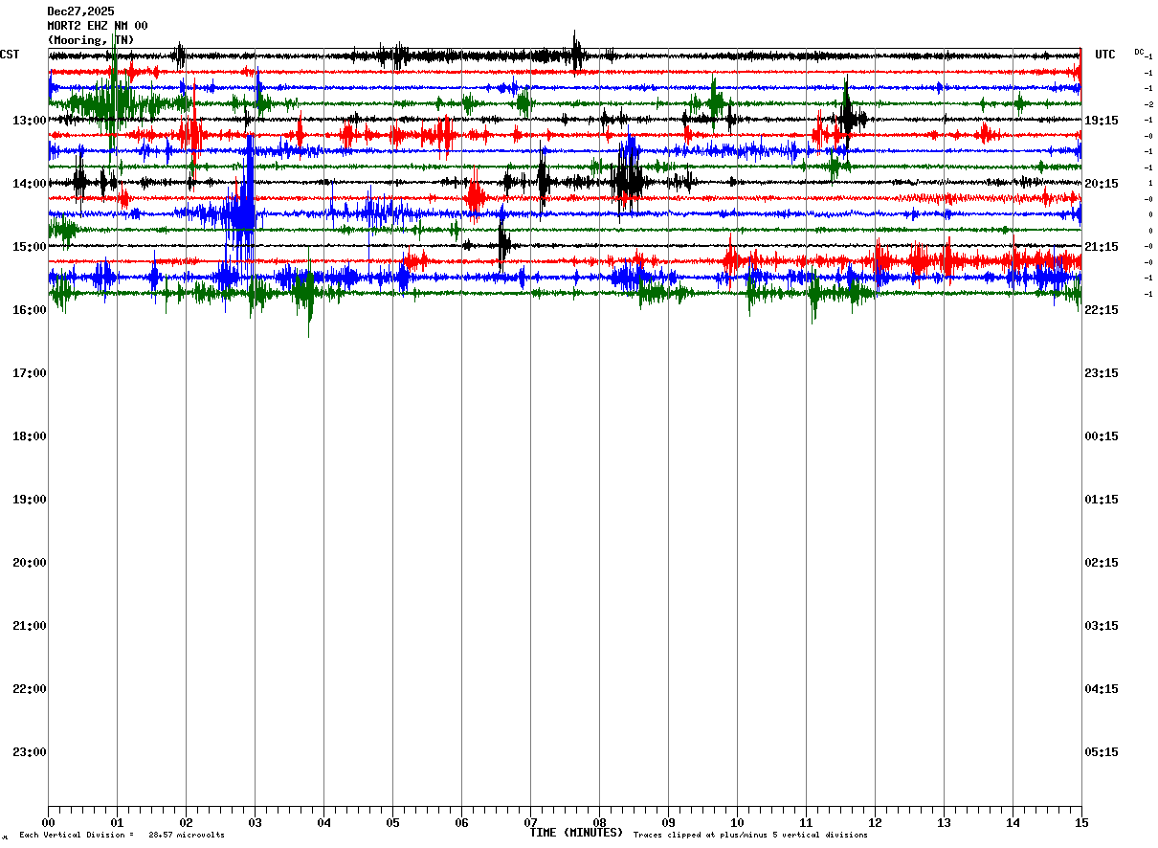
Task: Select the 22:15 UTC time label
Action: point(1102,310)
